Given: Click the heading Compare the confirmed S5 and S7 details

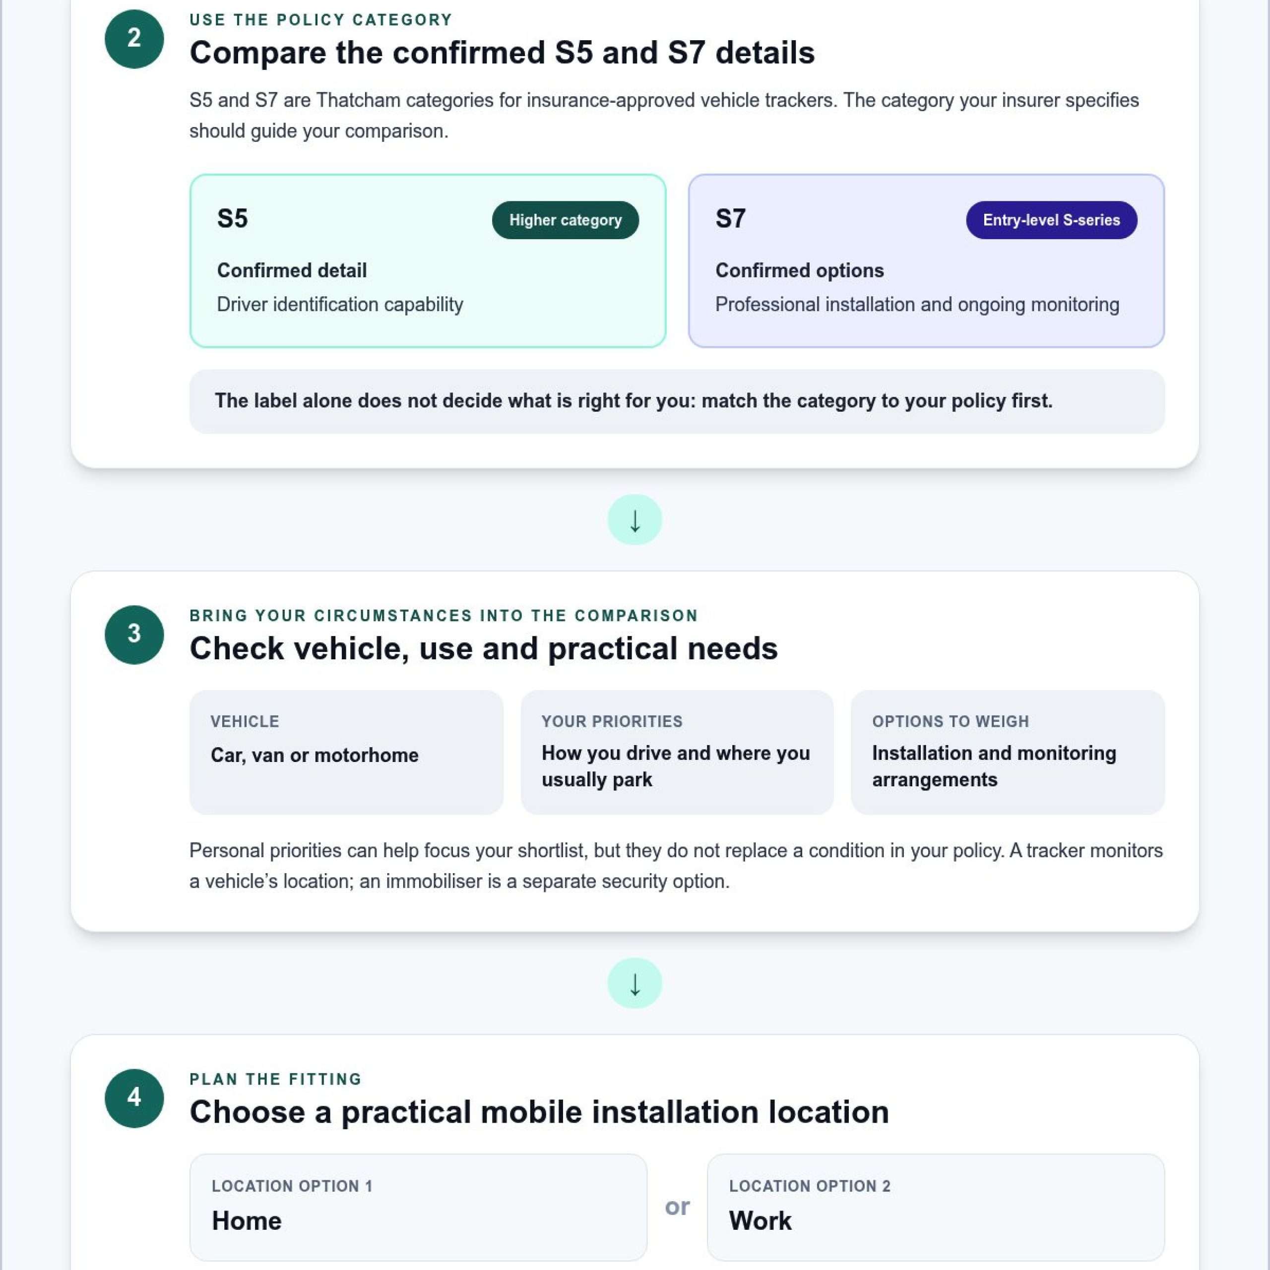Looking at the screenshot, I should pyautogui.click(x=502, y=53).
